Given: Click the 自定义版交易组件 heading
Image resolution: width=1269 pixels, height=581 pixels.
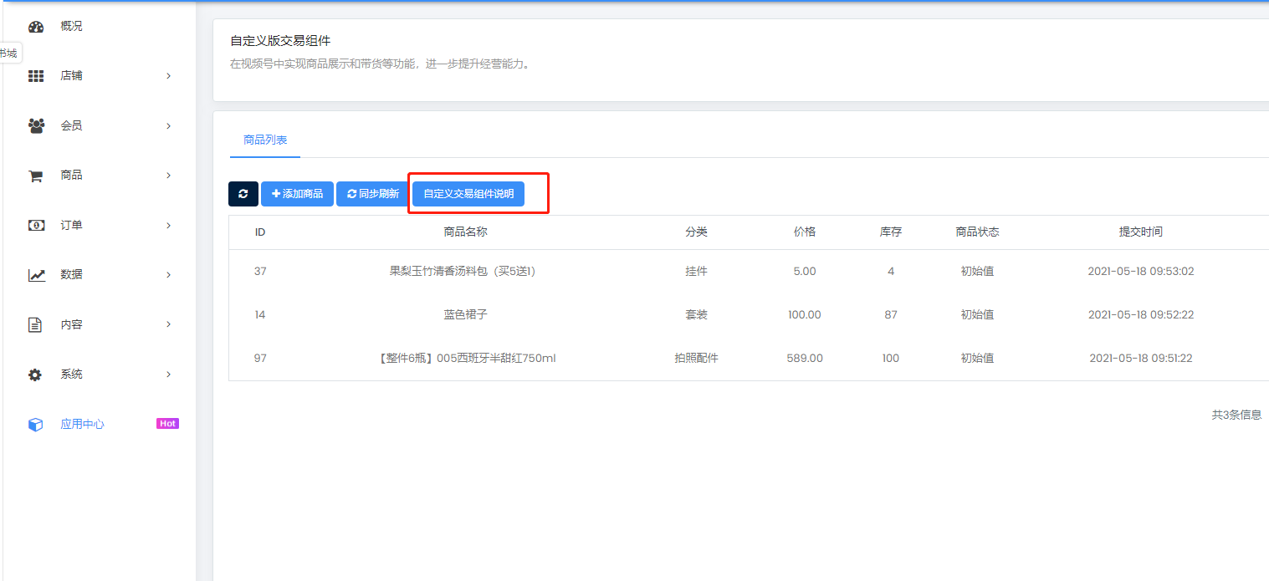Looking at the screenshot, I should (x=280, y=41).
